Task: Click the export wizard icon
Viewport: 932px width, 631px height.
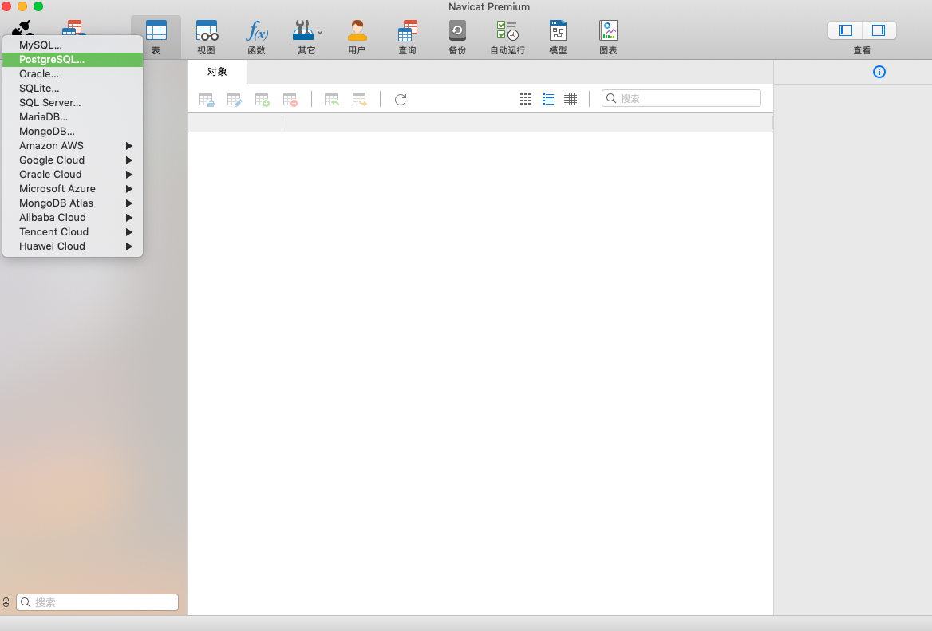Action: (360, 99)
